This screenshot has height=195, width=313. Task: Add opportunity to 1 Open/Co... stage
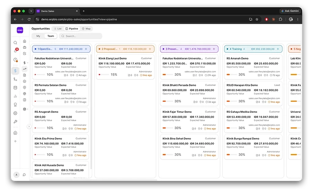tap(86, 49)
